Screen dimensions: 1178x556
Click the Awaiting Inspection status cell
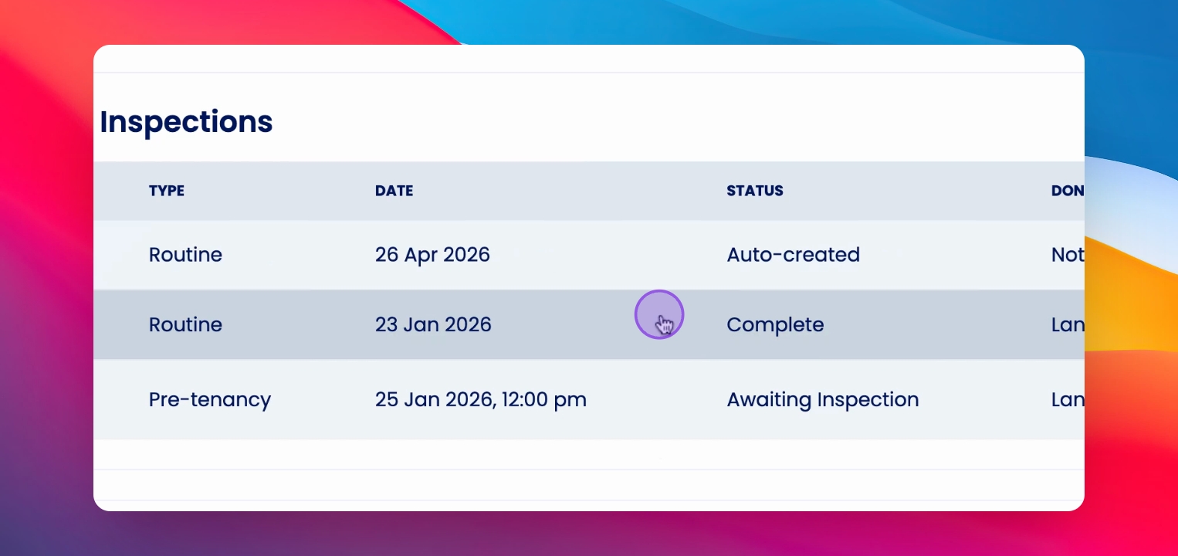[823, 399]
